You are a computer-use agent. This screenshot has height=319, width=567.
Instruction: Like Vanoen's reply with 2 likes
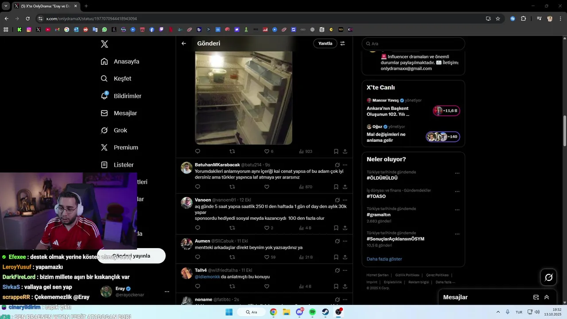267,228
